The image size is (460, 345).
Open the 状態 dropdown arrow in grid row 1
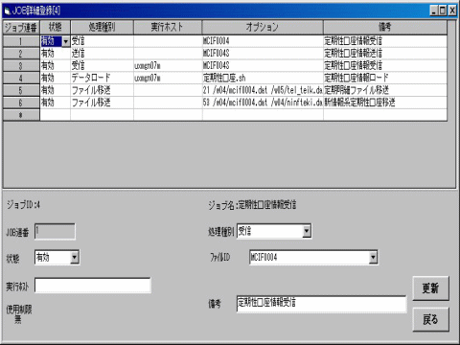(x=66, y=41)
